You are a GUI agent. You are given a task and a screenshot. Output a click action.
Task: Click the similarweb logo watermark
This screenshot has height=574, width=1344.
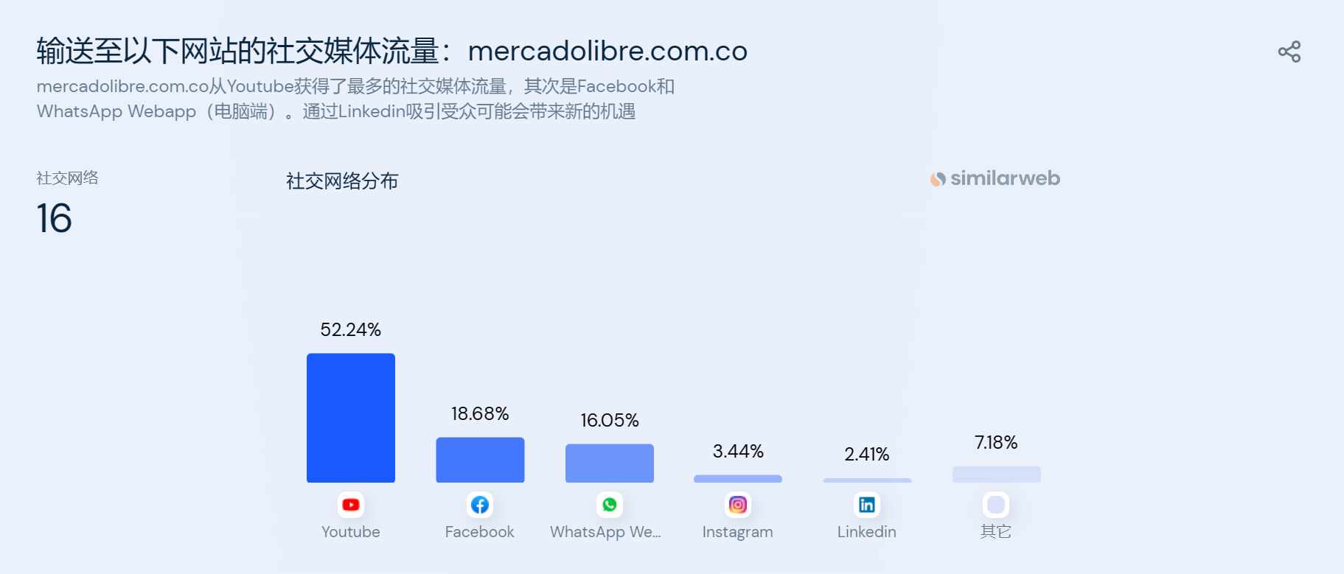(x=995, y=178)
